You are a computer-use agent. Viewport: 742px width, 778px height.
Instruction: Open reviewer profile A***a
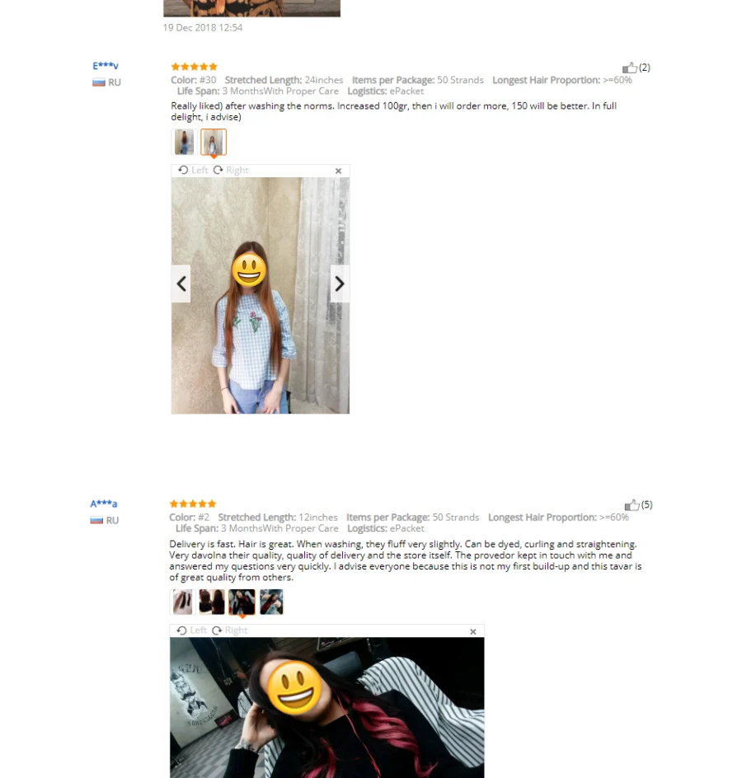[x=104, y=504]
